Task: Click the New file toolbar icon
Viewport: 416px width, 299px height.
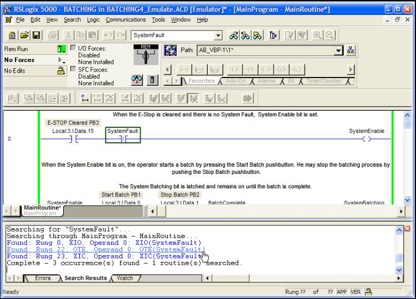Action: [x=12, y=35]
